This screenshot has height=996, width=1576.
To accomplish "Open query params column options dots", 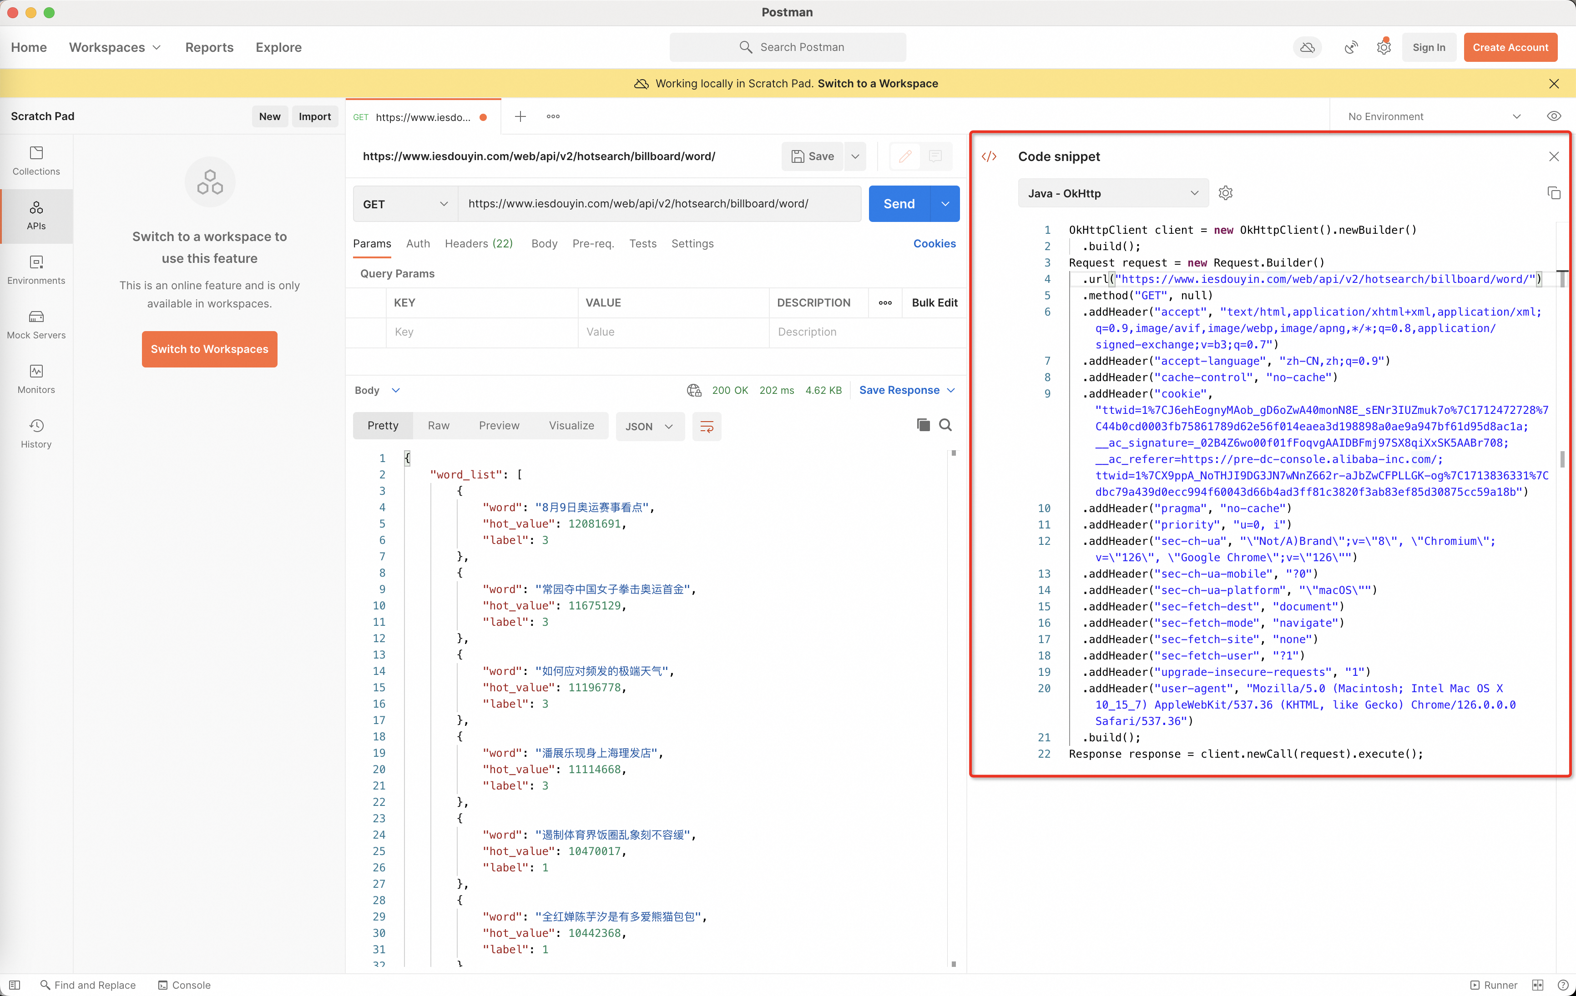I will [885, 303].
